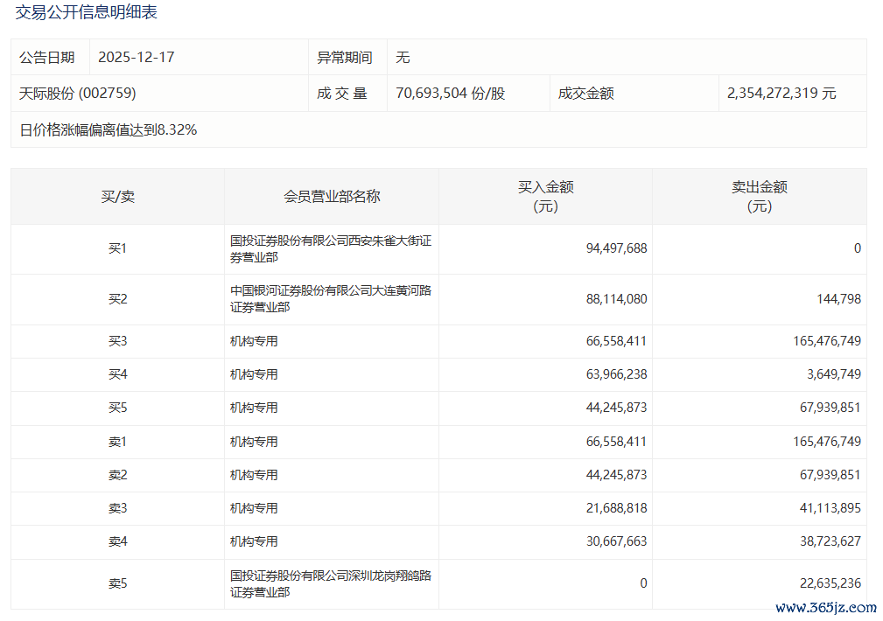Click the 交易公开信息明细表 title
Image resolution: width=883 pixels, height=621 pixels.
click(x=87, y=13)
